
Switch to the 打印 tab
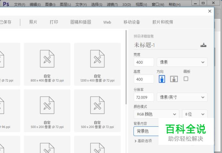tap(54, 22)
